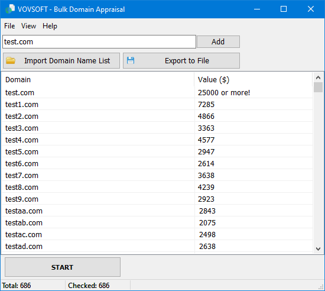Select the test9.com row
Viewport: 325px width, 291px height.
tap(157, 199)
